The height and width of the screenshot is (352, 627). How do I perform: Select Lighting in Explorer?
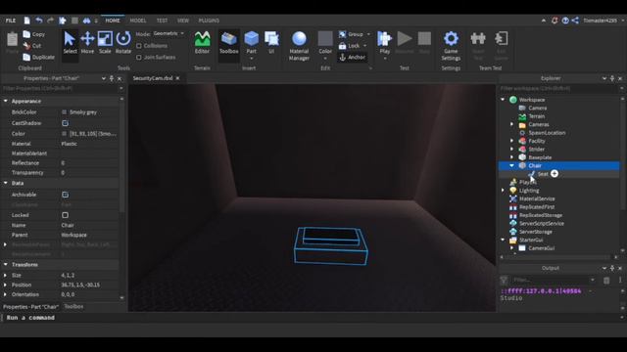(529, 191)
